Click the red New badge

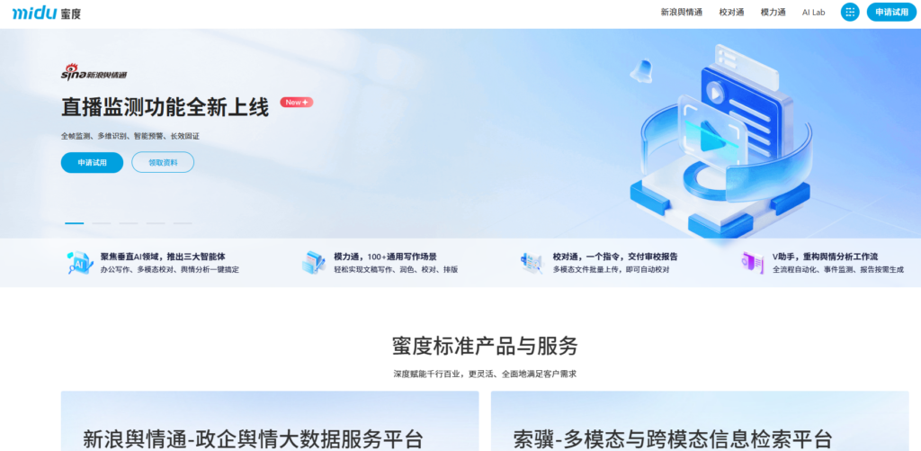(297, 103)
